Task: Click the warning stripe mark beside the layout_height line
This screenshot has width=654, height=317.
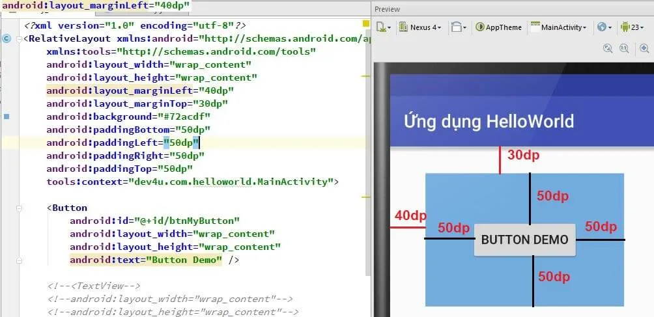Action: coord(366,76)
